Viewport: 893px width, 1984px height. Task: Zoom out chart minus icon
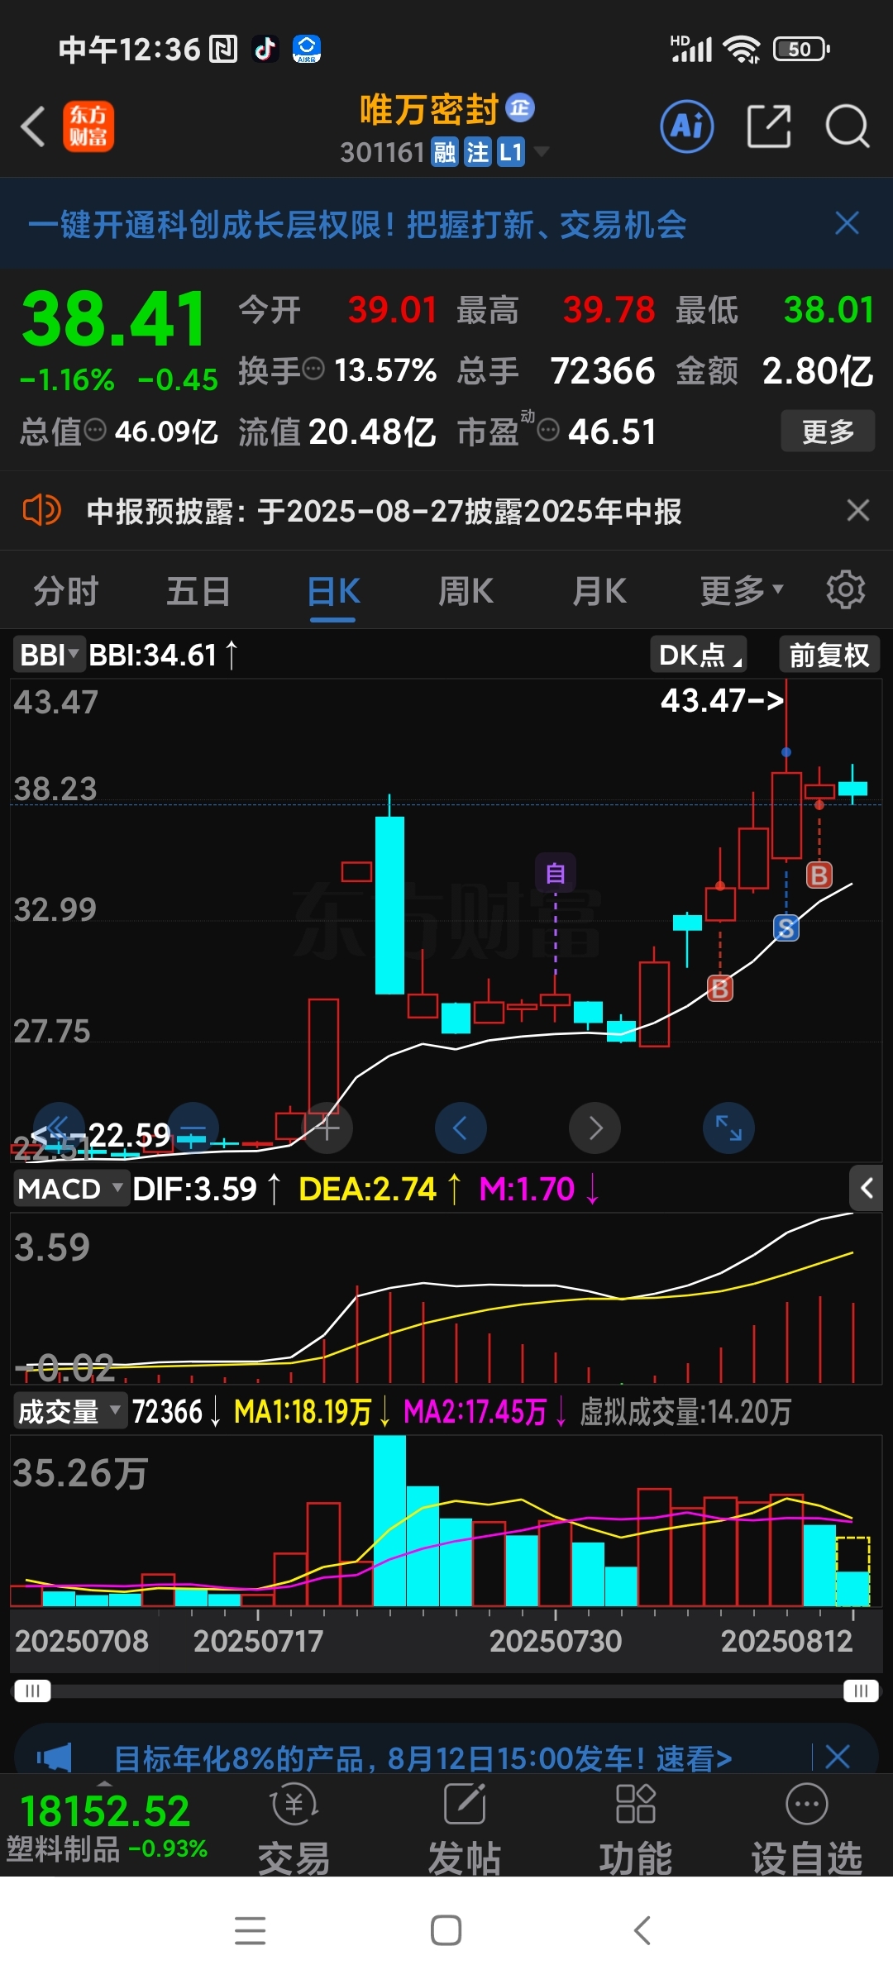tap(193, 1128)
